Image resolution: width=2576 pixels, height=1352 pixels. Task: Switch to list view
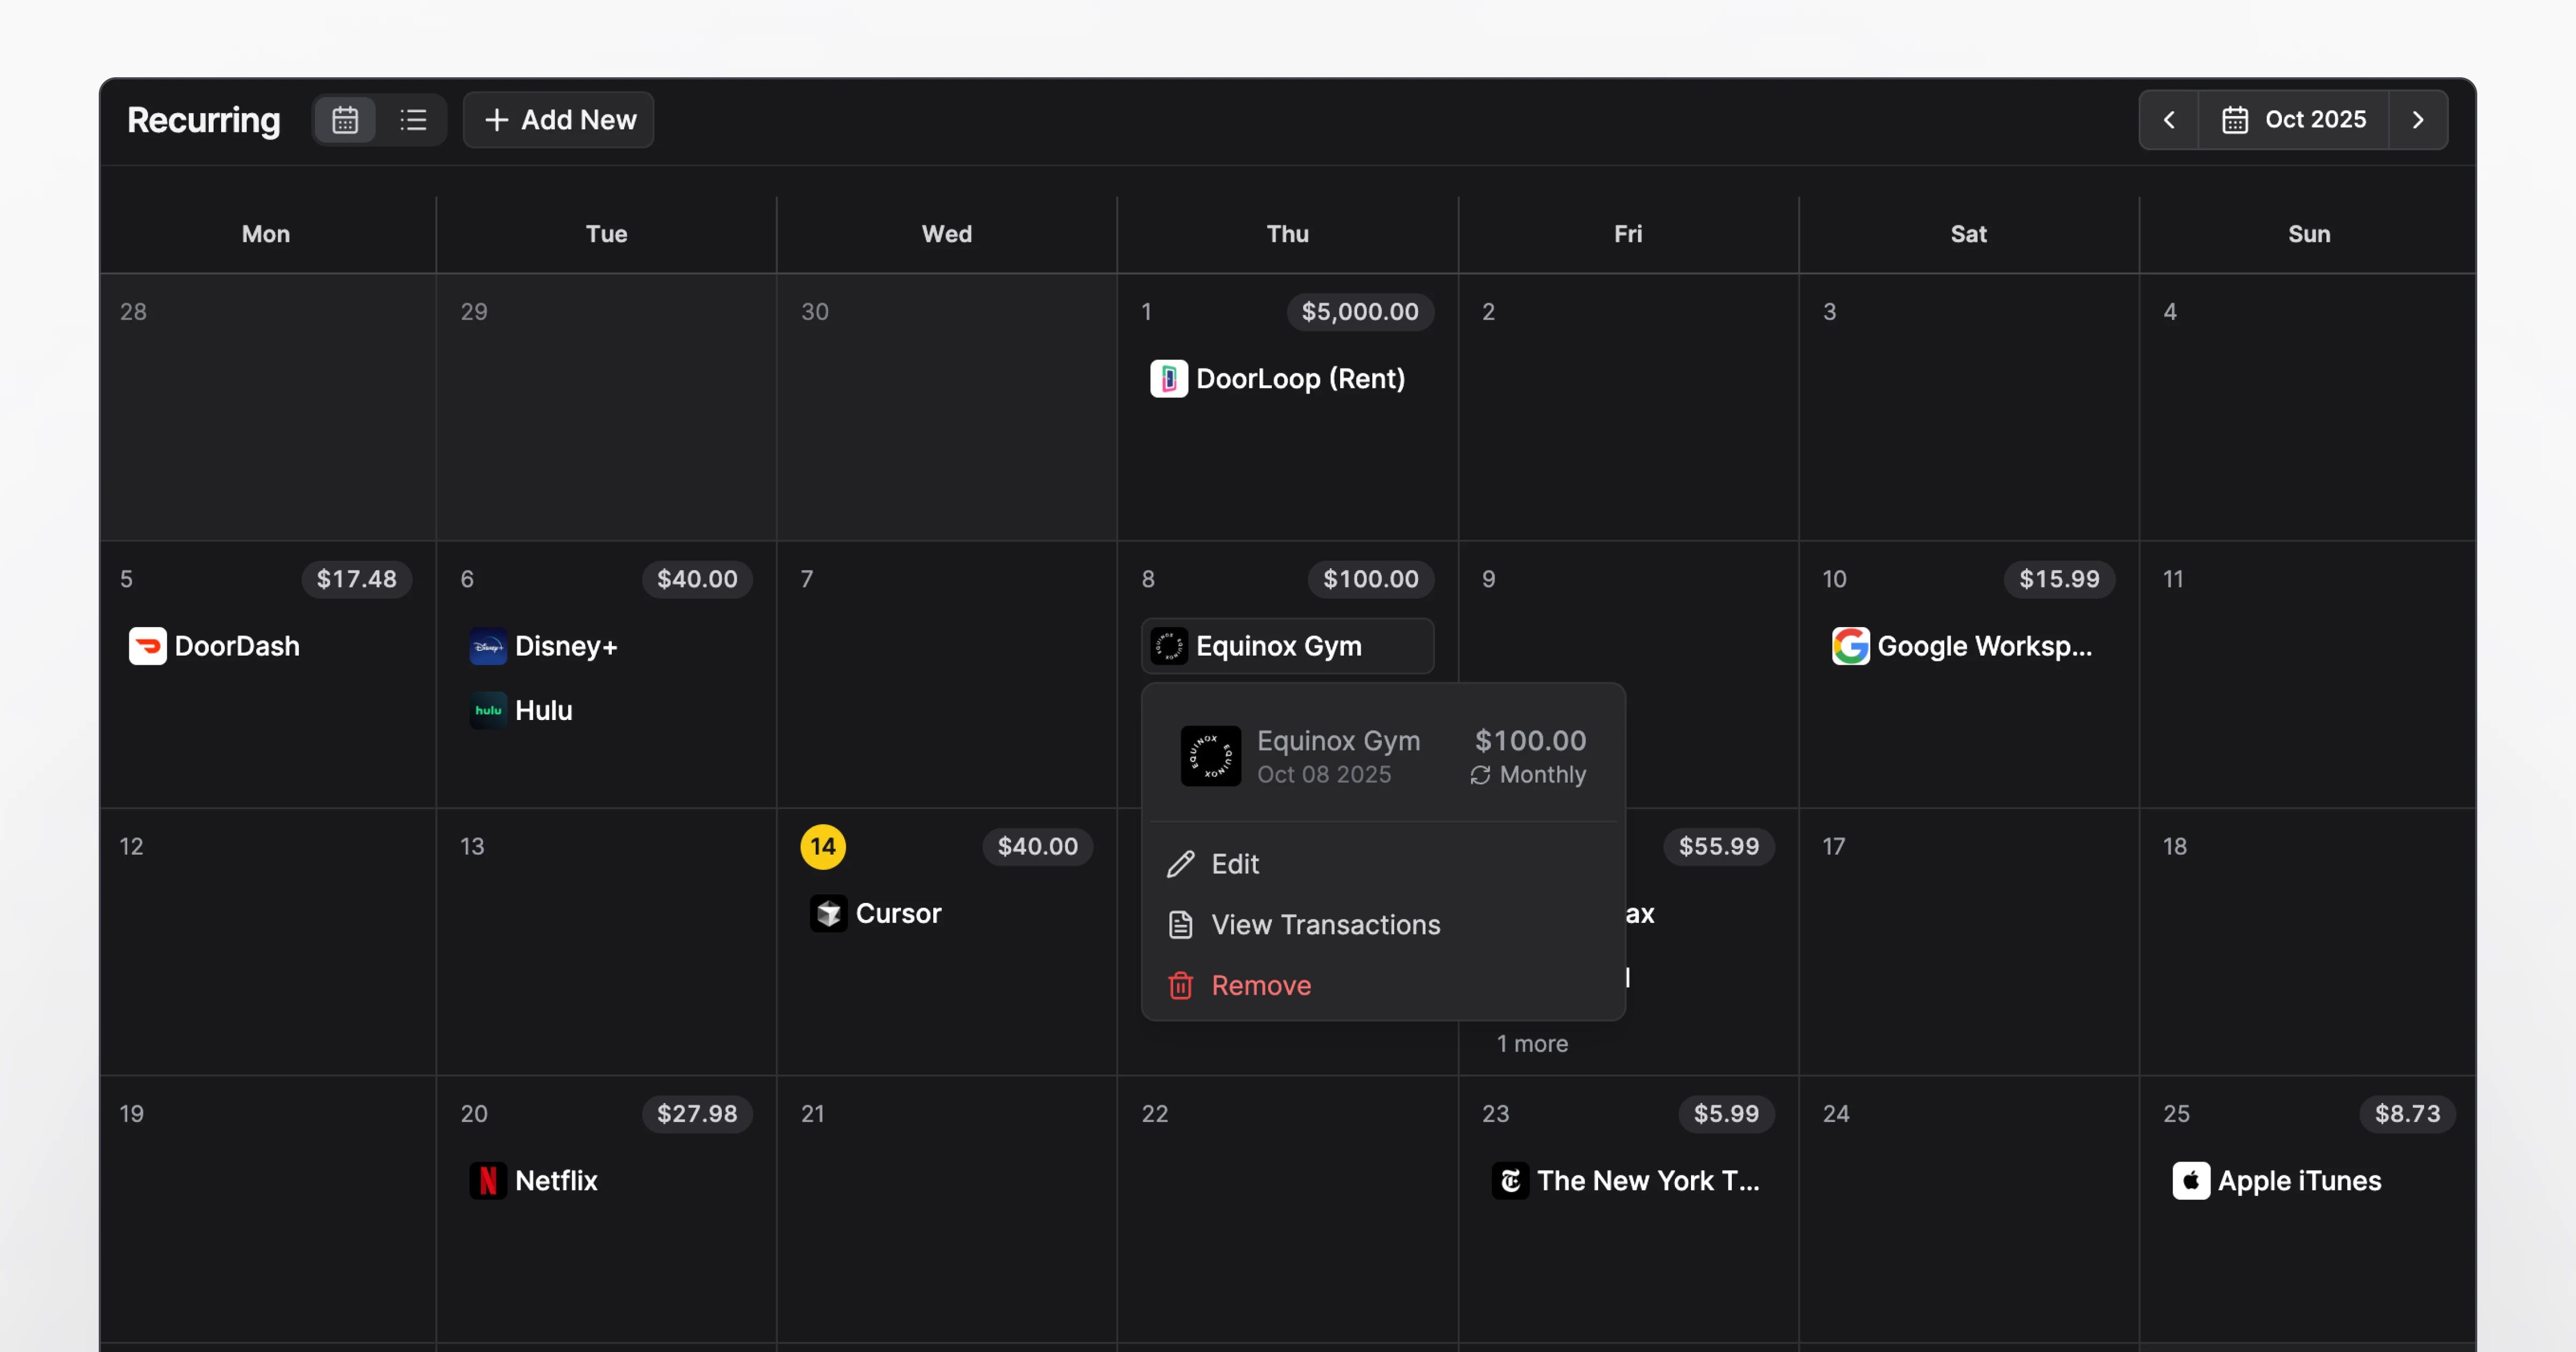[x=413, y=120]
